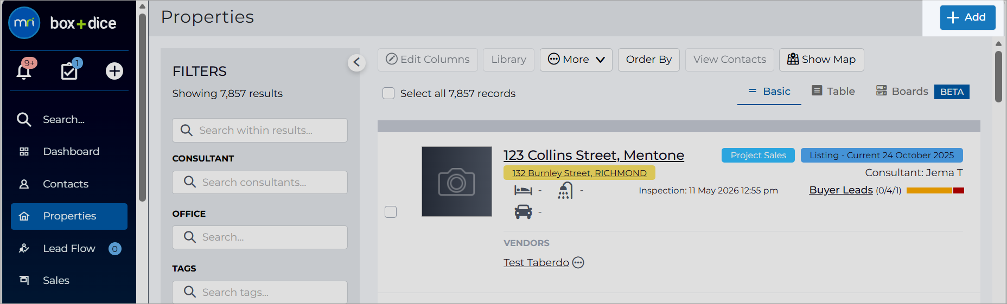Click the Search consultants input field
The image size is (1007, 304).
[260, 183]
